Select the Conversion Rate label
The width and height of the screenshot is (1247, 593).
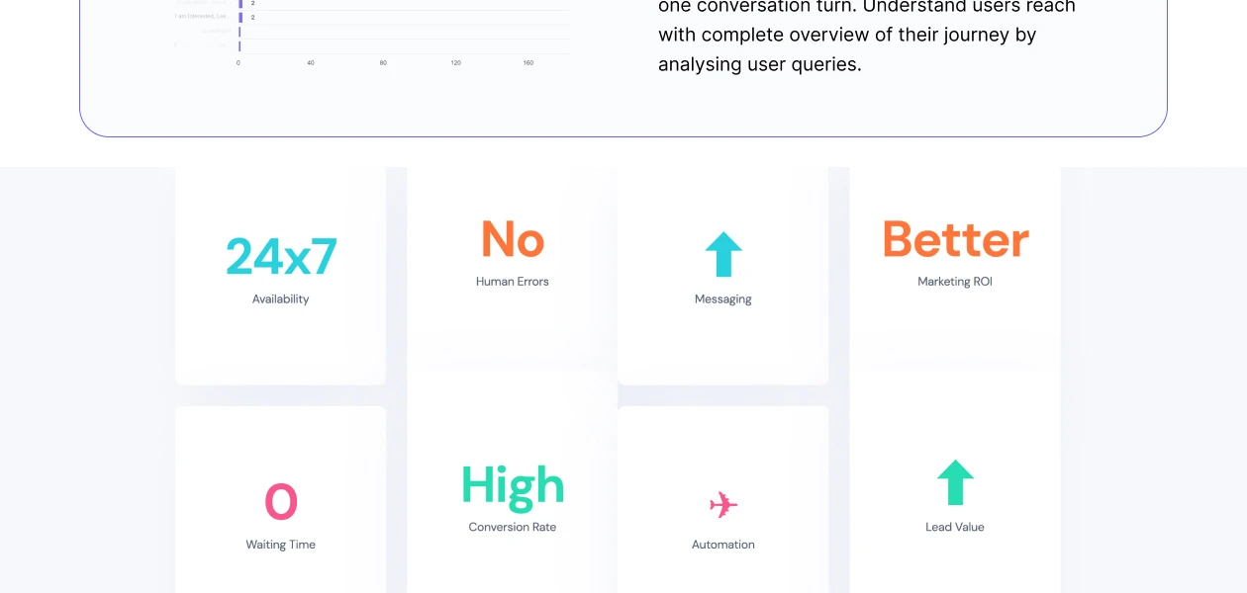click(x=513, y=527)
